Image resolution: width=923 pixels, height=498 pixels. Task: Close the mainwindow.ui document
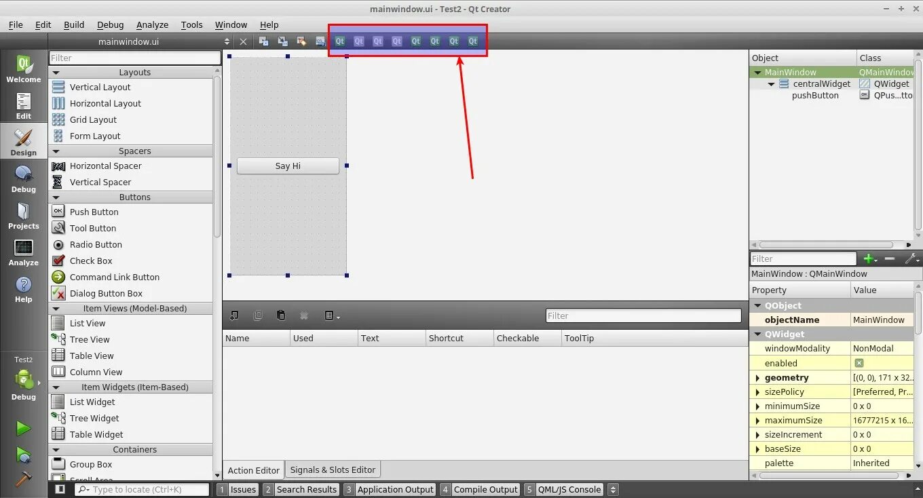tap(244, 41)
